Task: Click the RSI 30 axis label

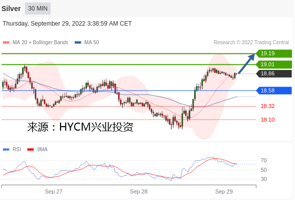Action: click(x=264, y=179)
